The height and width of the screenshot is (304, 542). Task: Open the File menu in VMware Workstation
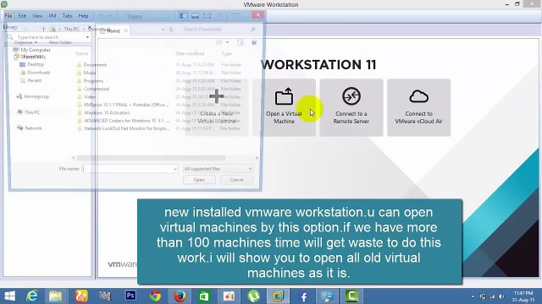(x=8, y=16)
